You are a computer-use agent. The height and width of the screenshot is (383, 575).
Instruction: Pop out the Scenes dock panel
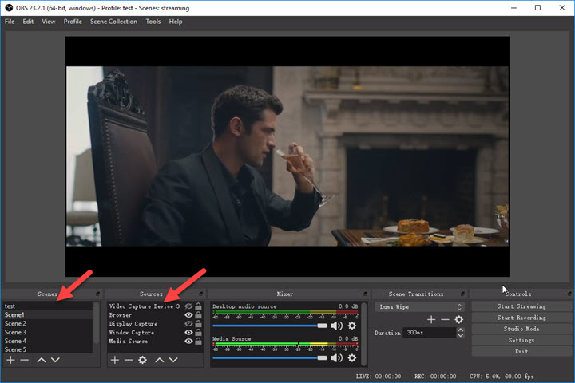click(x=97, y=294)
